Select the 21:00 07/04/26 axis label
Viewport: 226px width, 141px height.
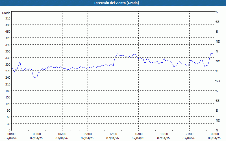[x=189, y=136]
